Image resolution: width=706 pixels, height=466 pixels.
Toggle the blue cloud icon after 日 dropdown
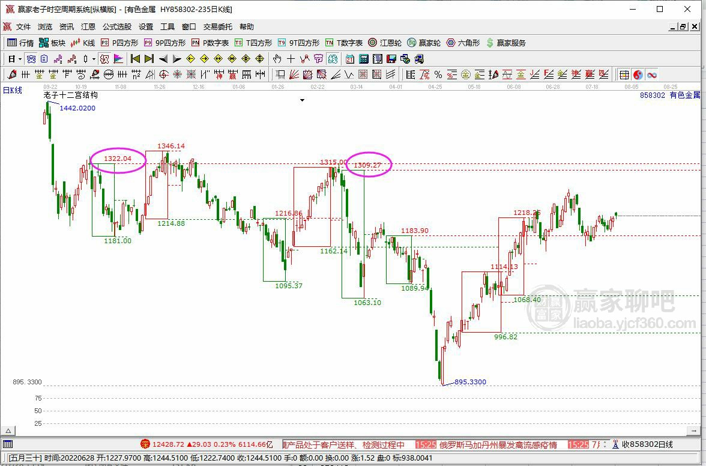(x=31, y=59)
